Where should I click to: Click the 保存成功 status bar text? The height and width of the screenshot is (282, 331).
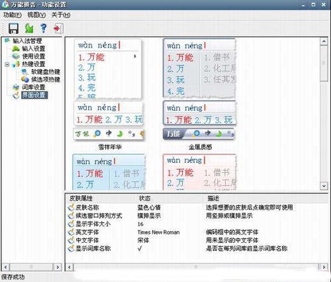pyautogui.click(x=13, y=277)
